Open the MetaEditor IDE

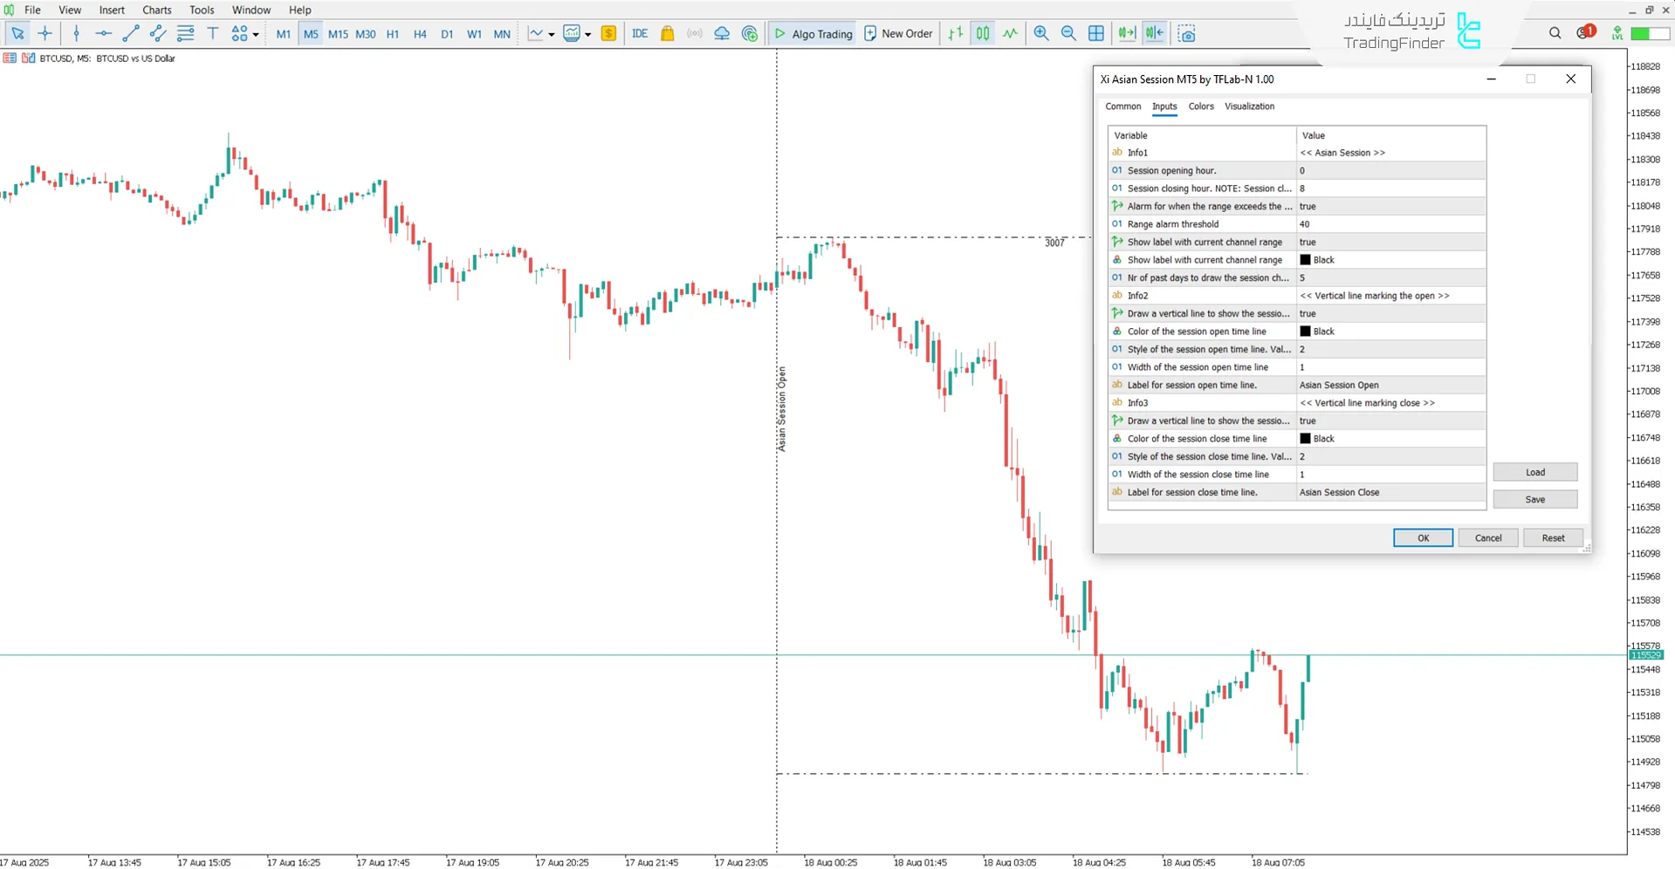tap(640, 34)
